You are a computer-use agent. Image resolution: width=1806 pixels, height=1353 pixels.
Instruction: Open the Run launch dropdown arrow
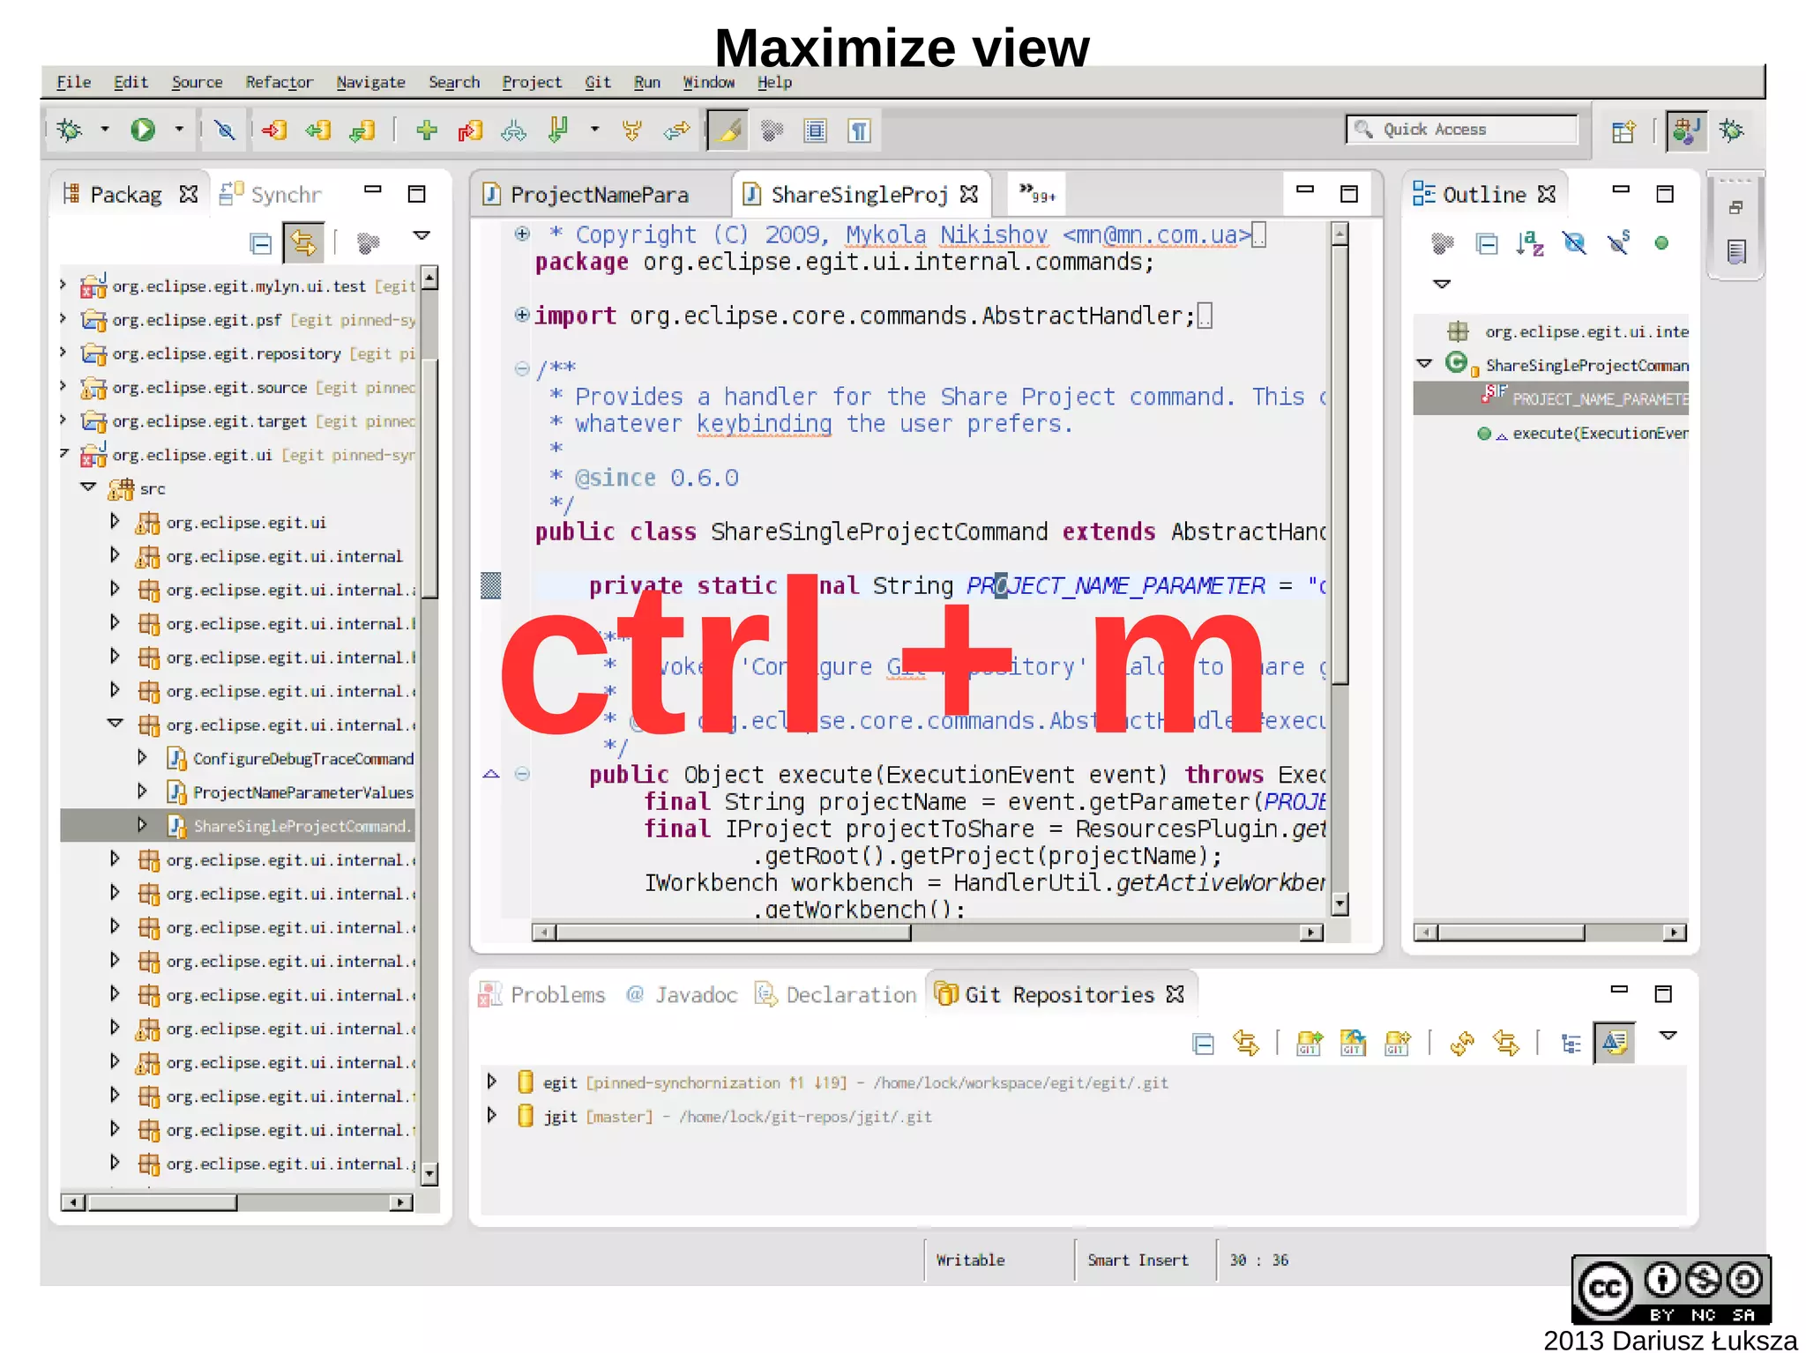point(179,130)
